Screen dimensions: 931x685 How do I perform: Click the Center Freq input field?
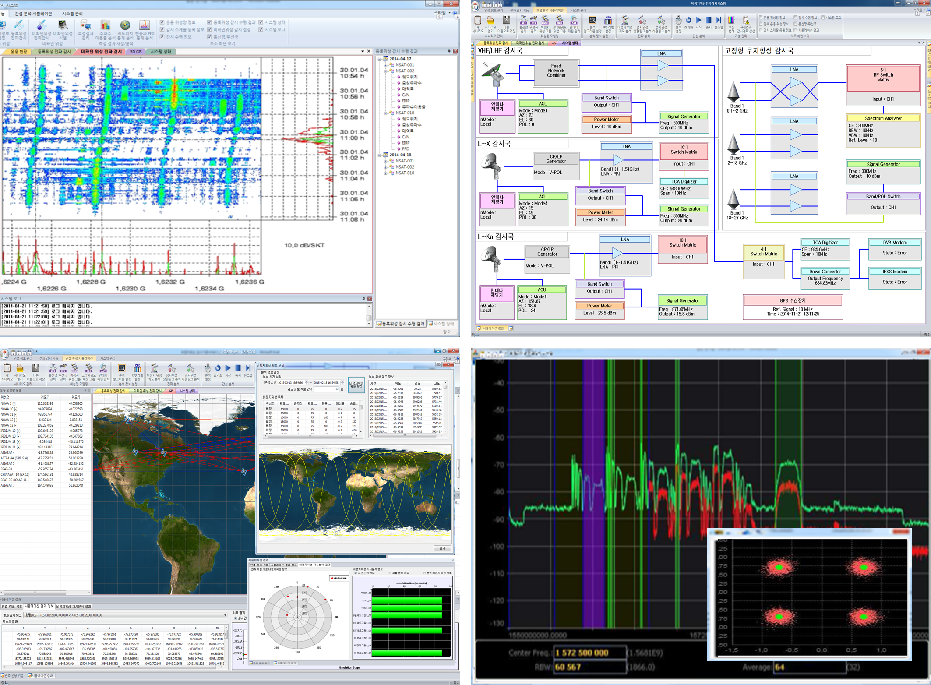[x=589, y=653]
